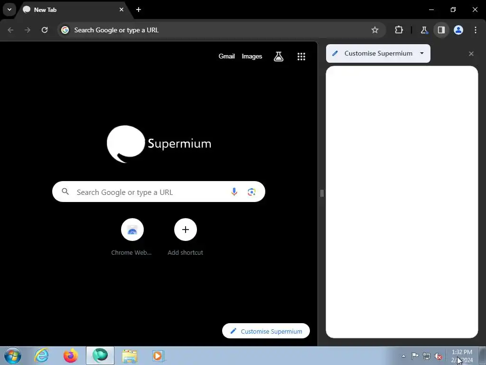Image resolution: width=486 pixels, height=365 pixels.
Task: Close the New Tab tab
Action: click(x=121, y=10)
